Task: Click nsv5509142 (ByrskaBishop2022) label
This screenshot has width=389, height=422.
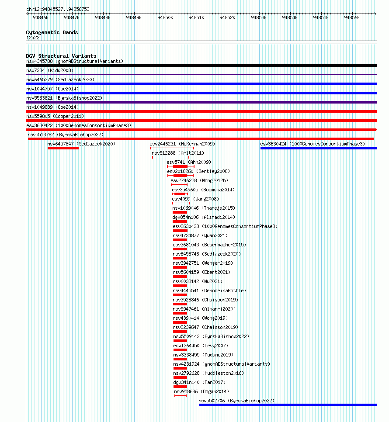Action: (211, 336)
